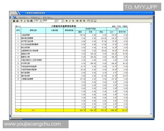Click the Copy icon in toolbar
This screenshot has height=131, width=164.
pyautogui.click(x=28, y=21)
